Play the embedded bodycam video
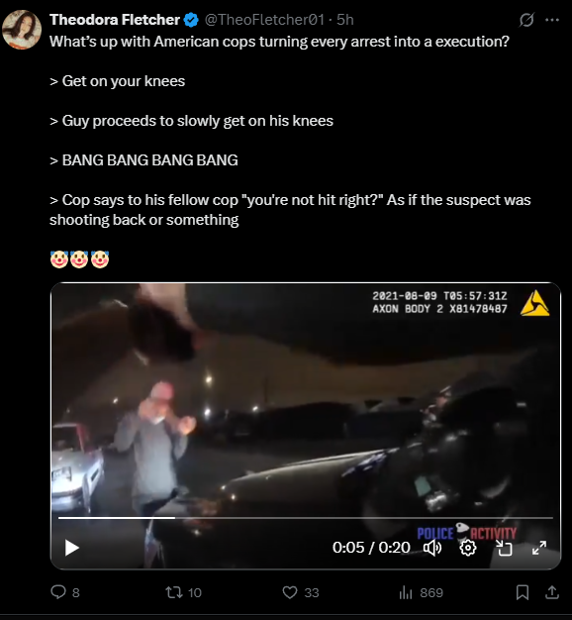 (72, 548)
